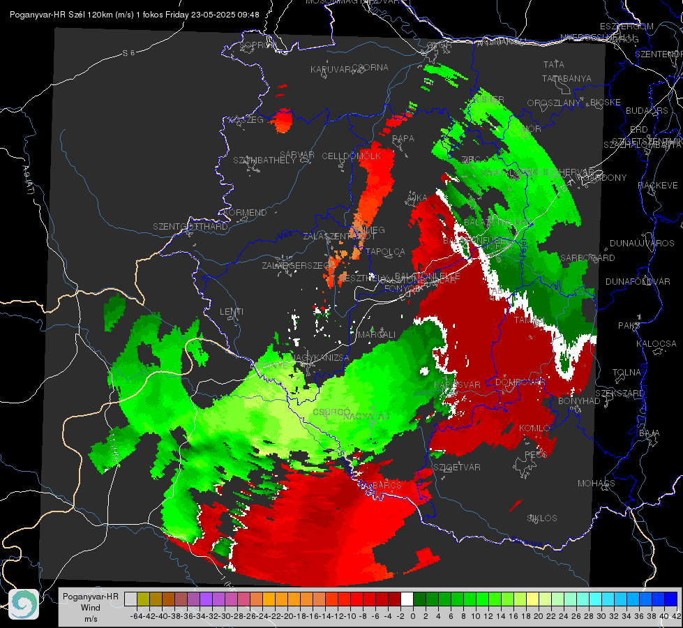This screenshot has width=683, height=628.
Task: Select the SZEKSZARD label
Action: pos(620,394)
